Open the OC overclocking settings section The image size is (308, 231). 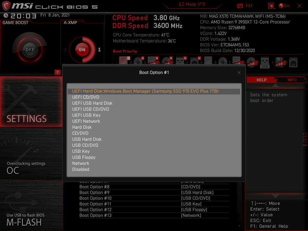tap(31, 154)
